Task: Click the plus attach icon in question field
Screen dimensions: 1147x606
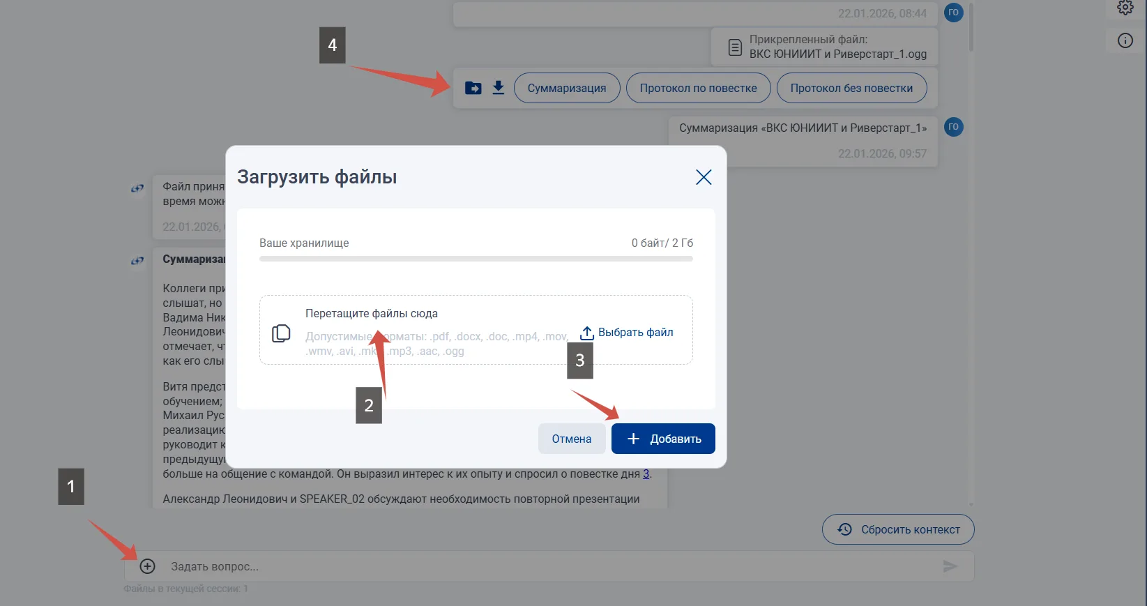Action: tap(147, 566)
